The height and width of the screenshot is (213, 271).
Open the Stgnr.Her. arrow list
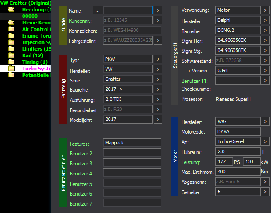(265, 40)
